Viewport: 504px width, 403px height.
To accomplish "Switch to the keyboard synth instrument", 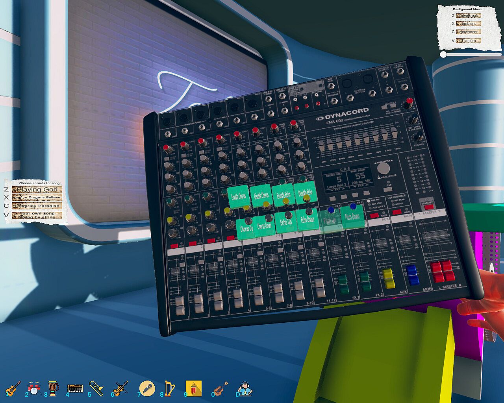I will [75, 389].
